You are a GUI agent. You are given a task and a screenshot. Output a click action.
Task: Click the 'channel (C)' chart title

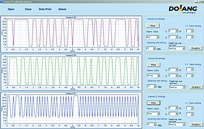(x=71, y=93)
